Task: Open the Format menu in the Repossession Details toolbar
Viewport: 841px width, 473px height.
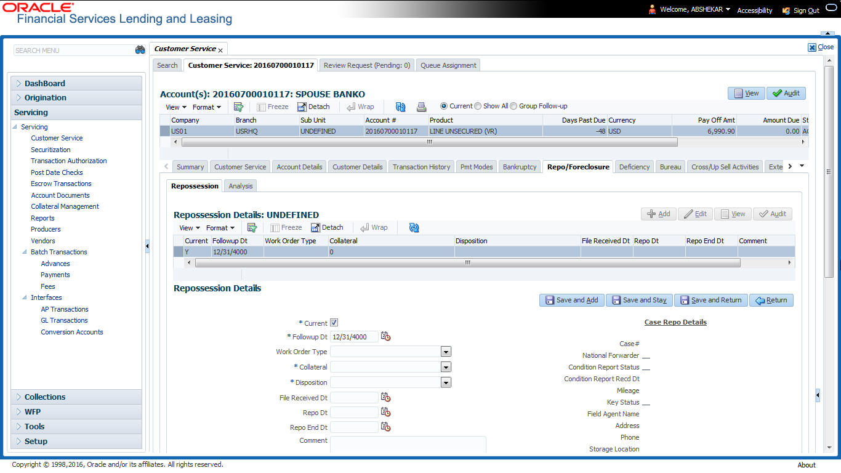Action: [x=220, y=228]
